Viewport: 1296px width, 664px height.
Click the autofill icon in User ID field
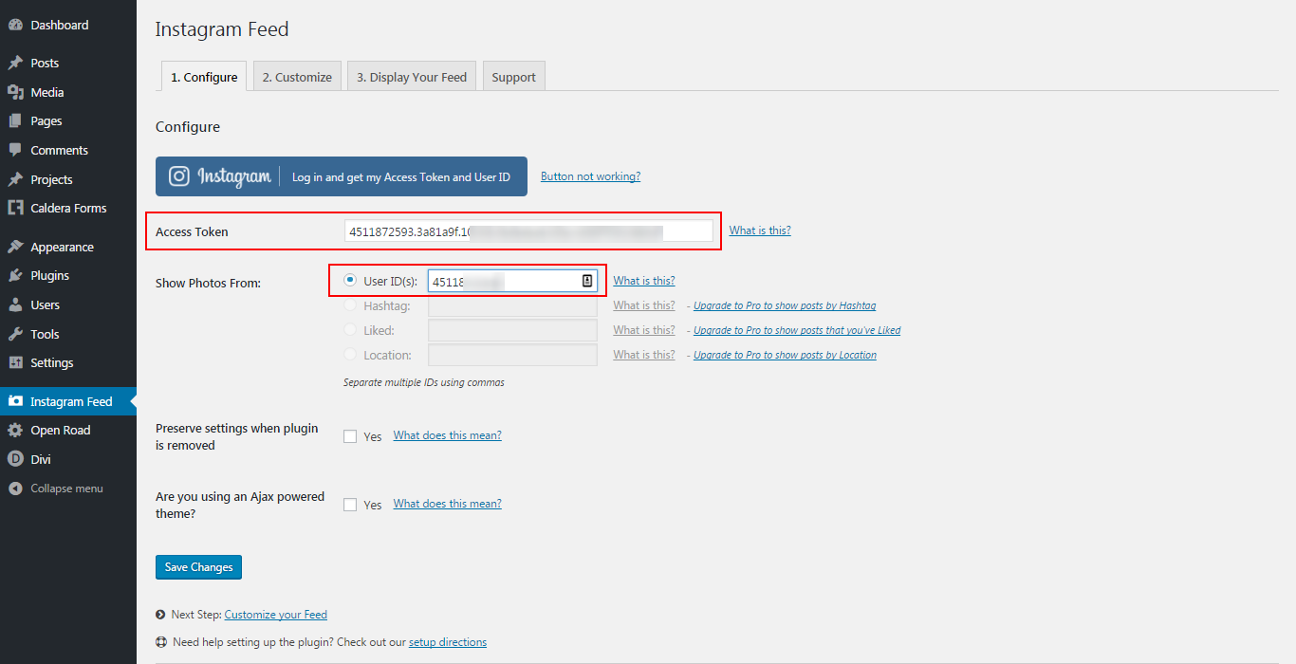coord(586,281)
